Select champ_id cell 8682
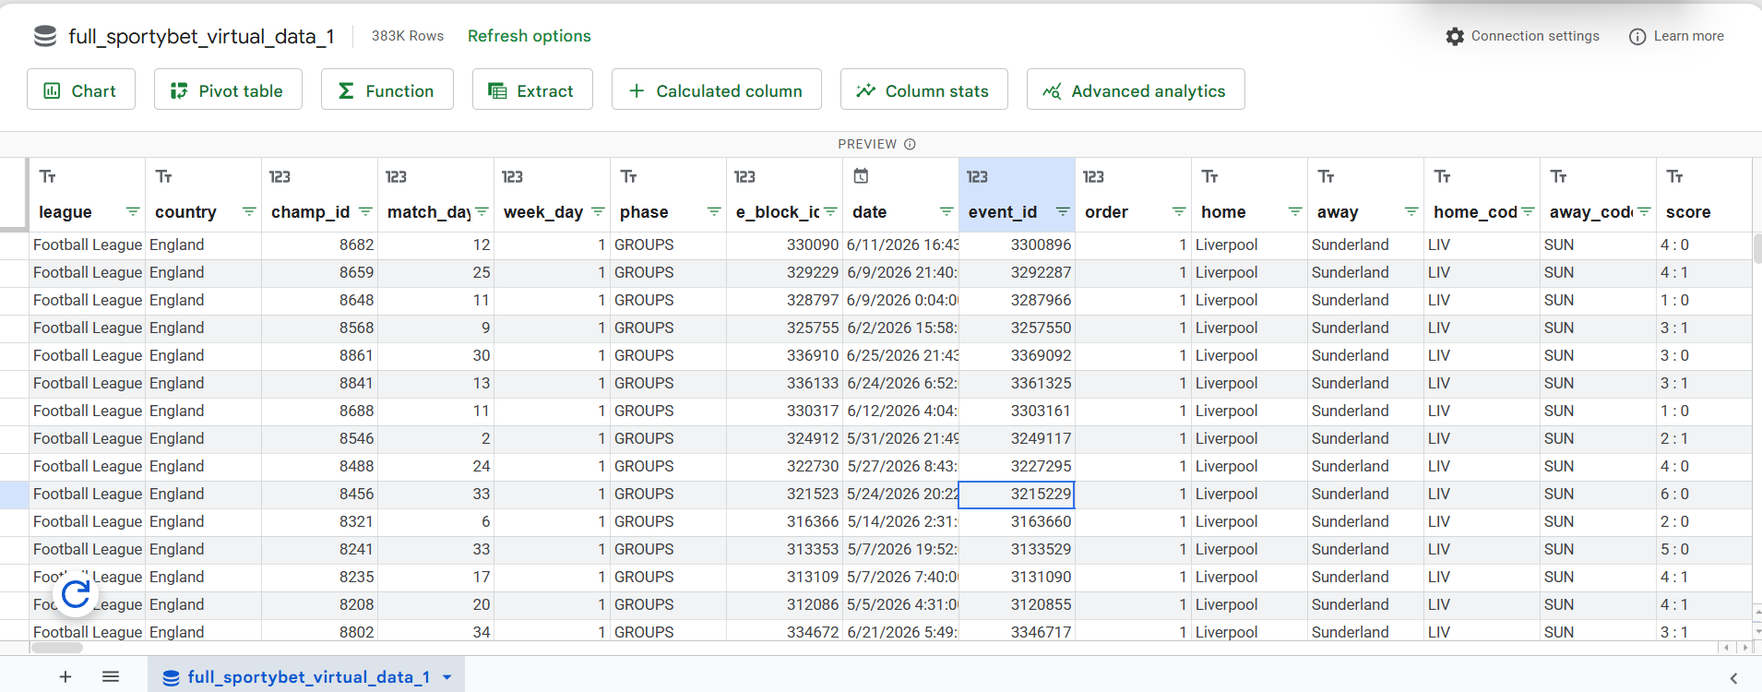1762x692 pixels. click(x=319, y=245)
